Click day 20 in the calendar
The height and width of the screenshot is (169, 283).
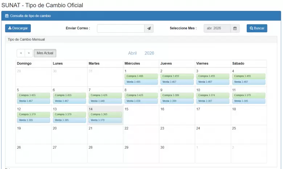[x=69, y=134]
